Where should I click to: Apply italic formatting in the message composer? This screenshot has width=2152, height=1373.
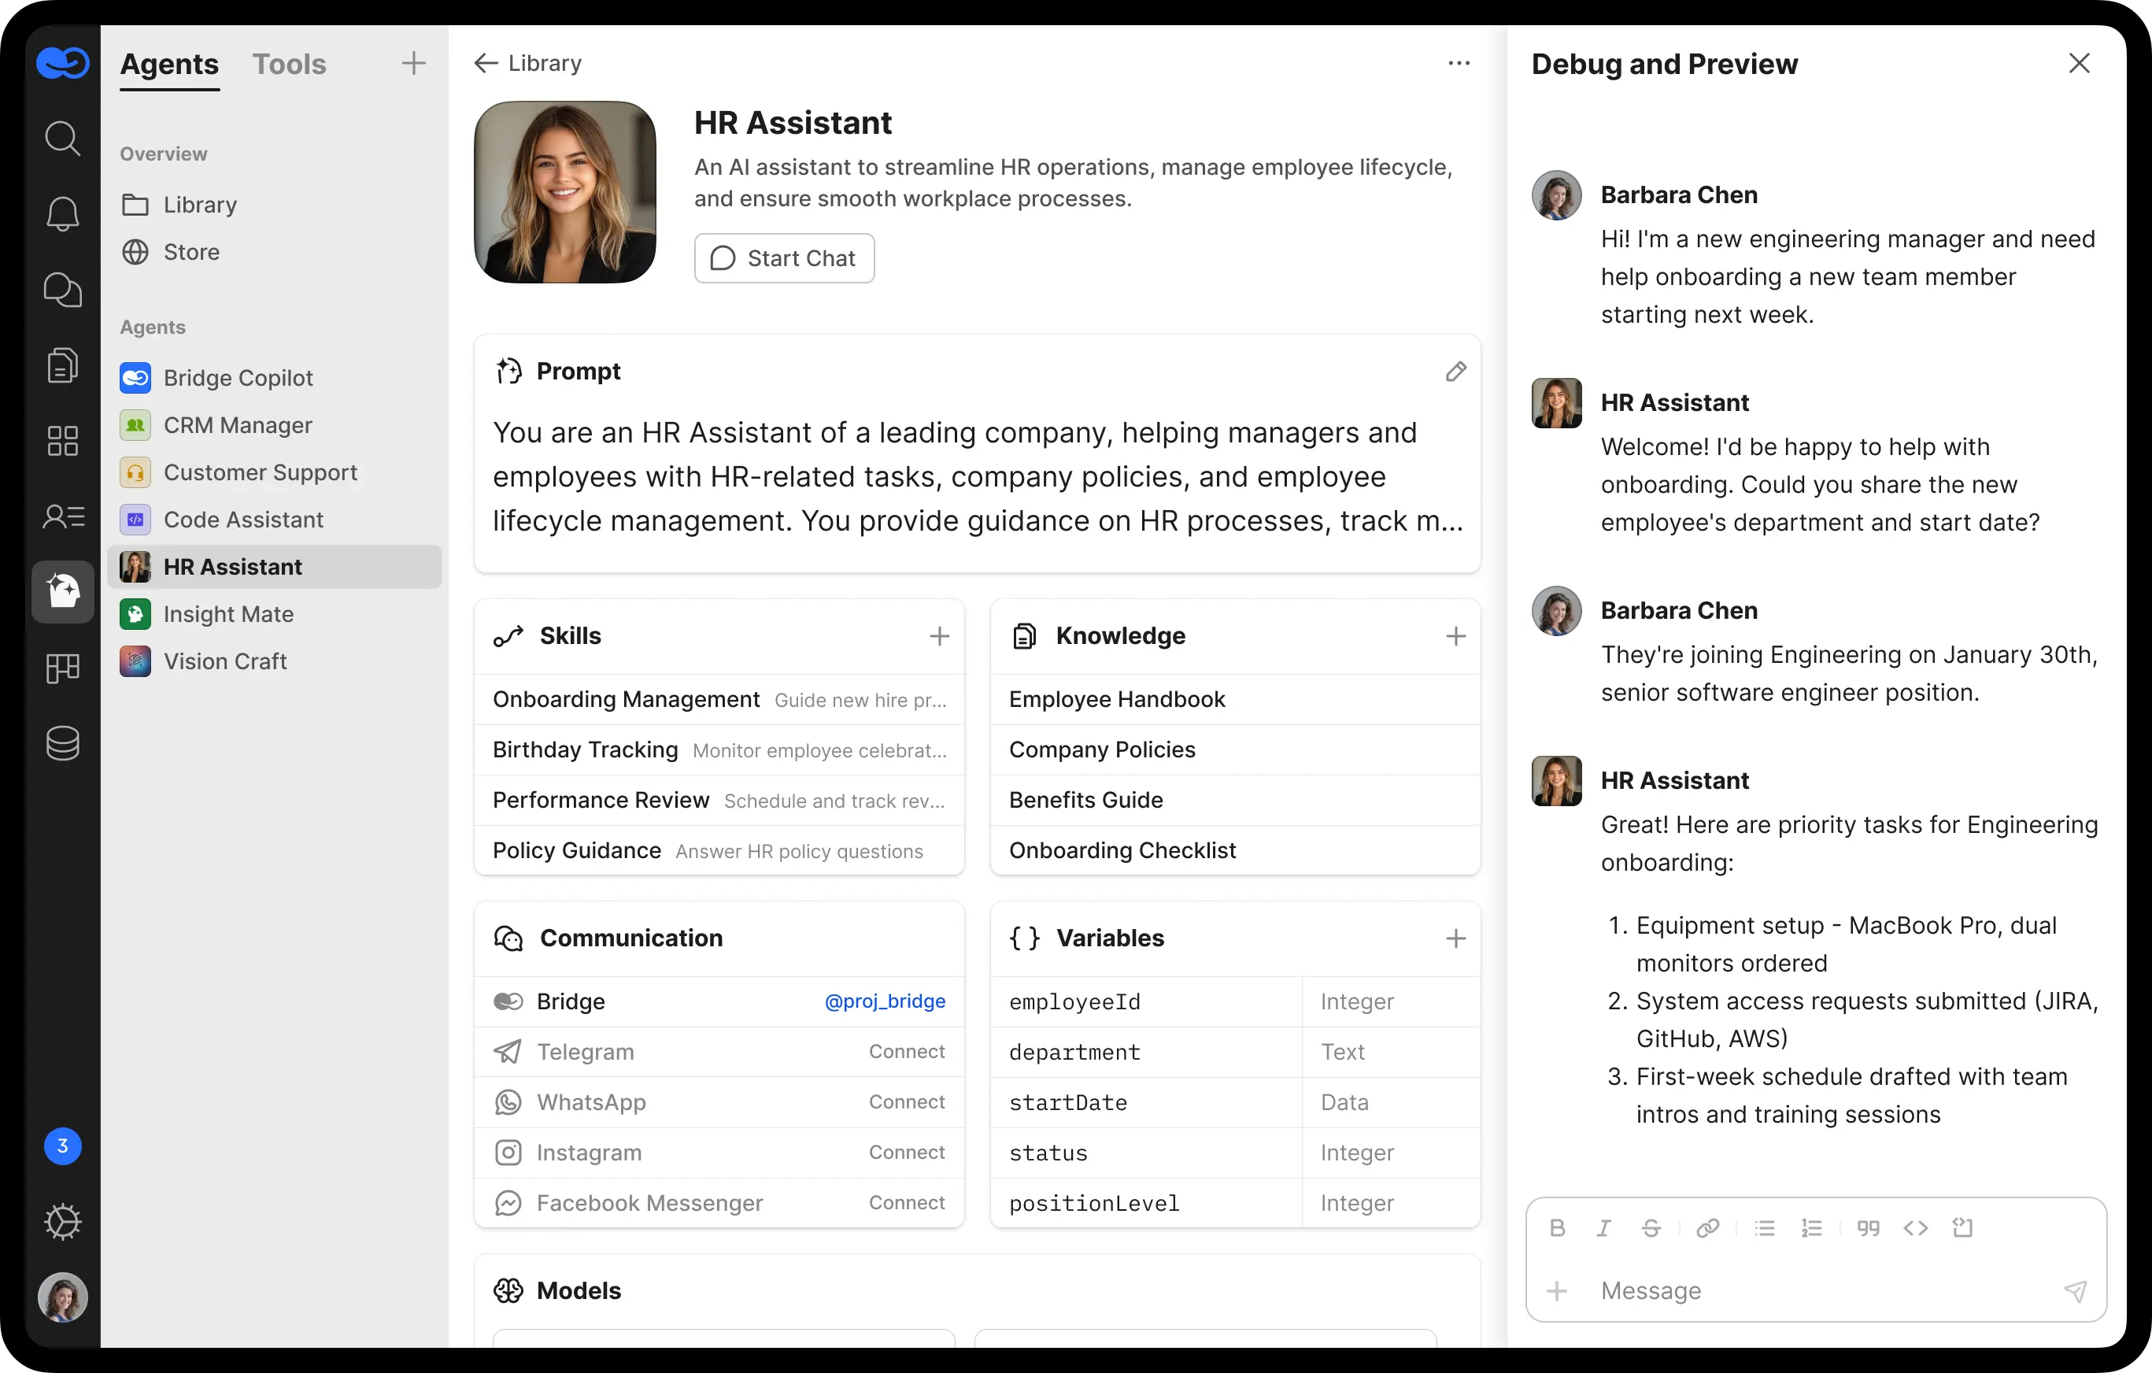click(1603, 1227)
